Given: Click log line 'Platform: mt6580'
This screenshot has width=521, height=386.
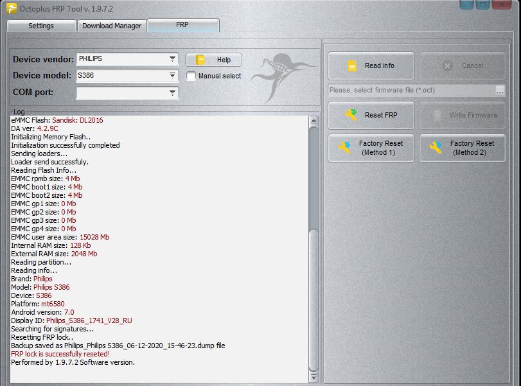Looking at the screenshot, I should point(37,304).
